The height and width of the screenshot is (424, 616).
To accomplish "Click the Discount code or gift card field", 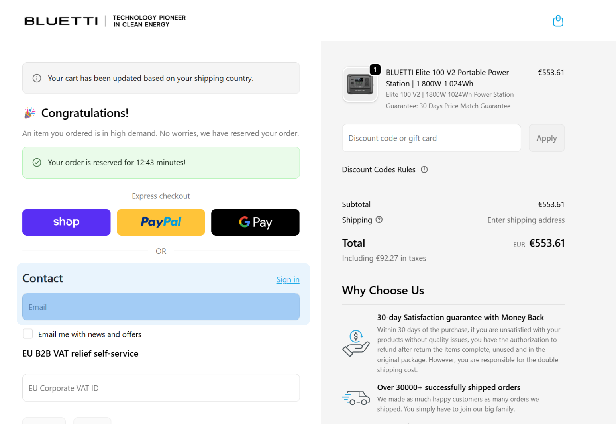I will tap(431, 138).
